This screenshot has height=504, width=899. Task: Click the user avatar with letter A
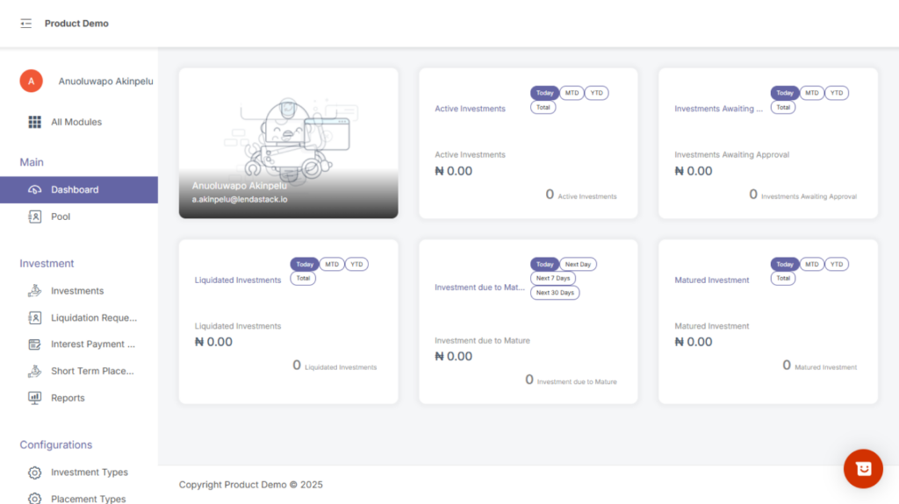(32, 82)
